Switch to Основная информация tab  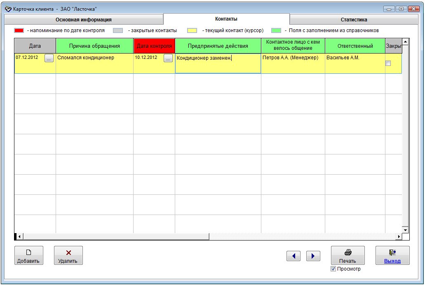coord(84,19)
